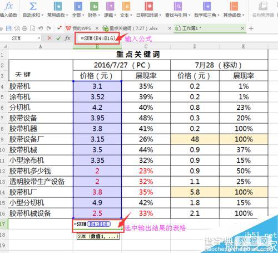Click the price cell 3.52
This screenshot has width=278, height=253.
97,97
